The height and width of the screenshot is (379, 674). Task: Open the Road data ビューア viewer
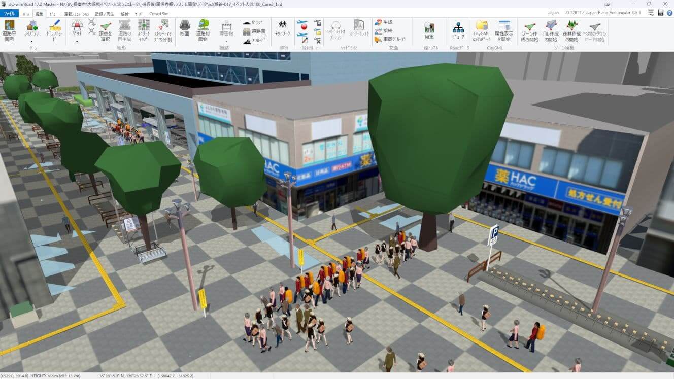click(458, 30)
